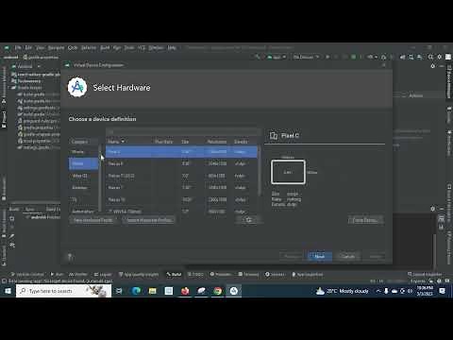The width and height of the screenshot is (453, 340).
Task: Select the Automotive category
Action: click(83, 211)
